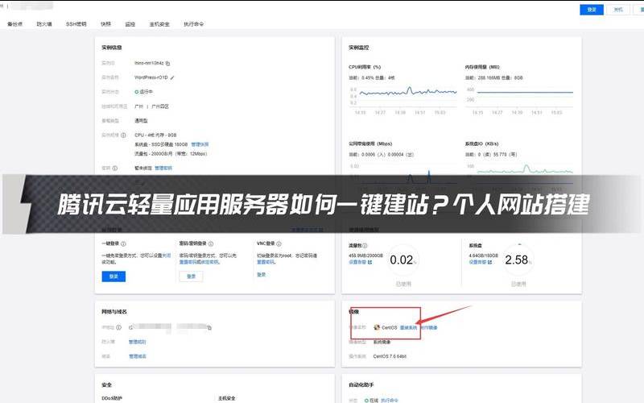Open info tooltip beside IP地址 label
The image size is (644, 403).
pyautogui.click(x=118, y=327)
